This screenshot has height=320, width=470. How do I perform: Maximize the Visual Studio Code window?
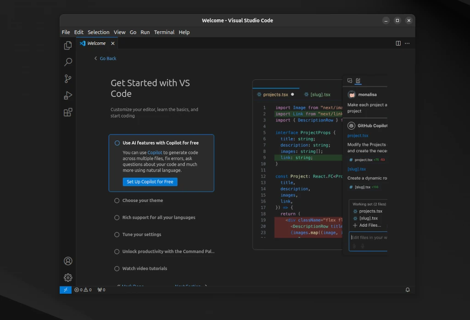tap(397, 20)
